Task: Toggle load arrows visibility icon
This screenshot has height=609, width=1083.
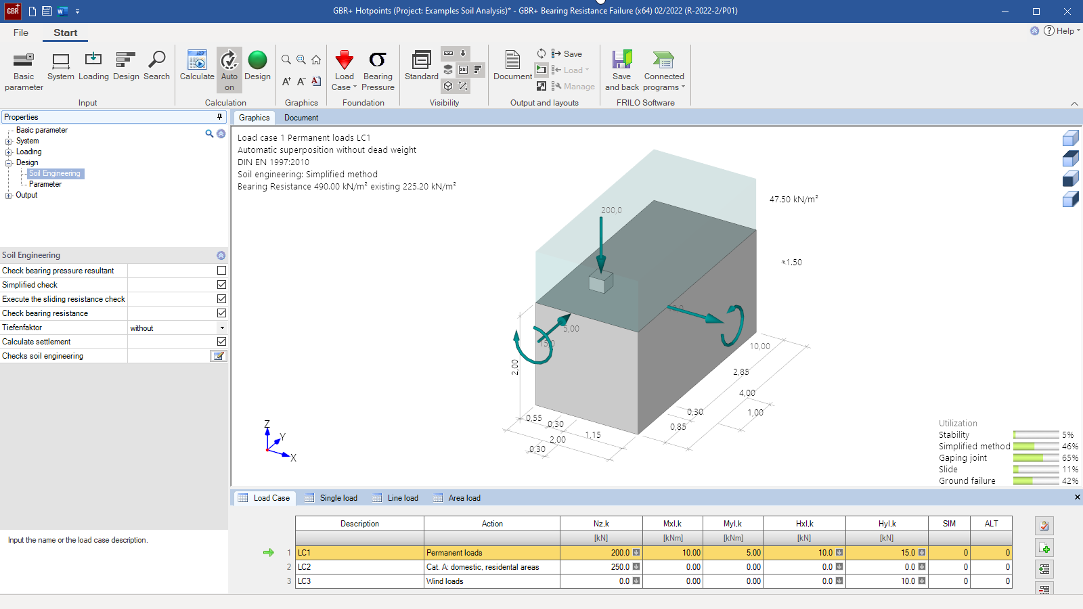Action: pos(463,53)
